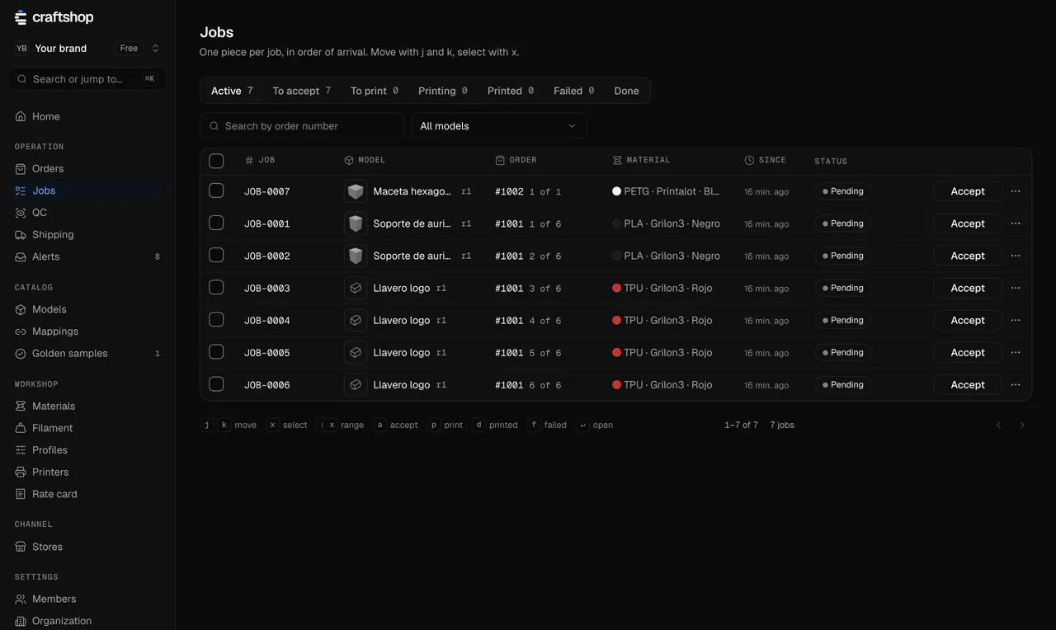Open Filament via its sidebar icon

point(21,428)
